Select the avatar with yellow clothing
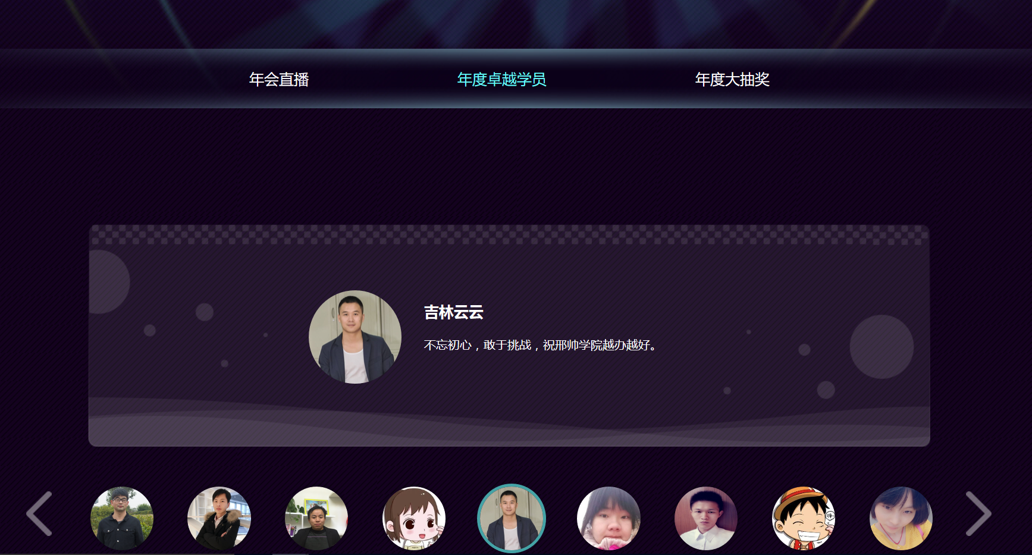Screen dimensions: 1032x555 click(x=901, y=518)
